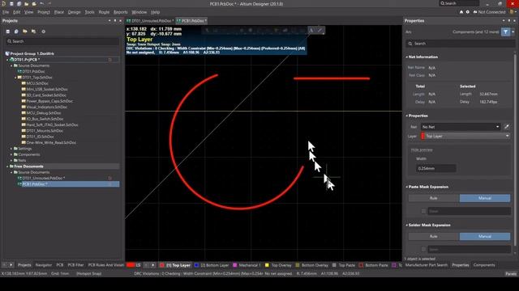Screen dimensions: 519x291
Task: Open the Place menu
Action: (x=59, y=12)
